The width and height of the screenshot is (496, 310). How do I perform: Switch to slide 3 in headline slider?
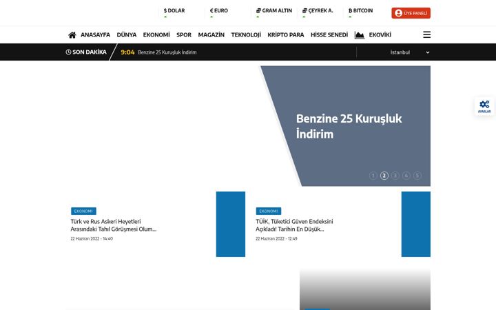click(395, 176)
